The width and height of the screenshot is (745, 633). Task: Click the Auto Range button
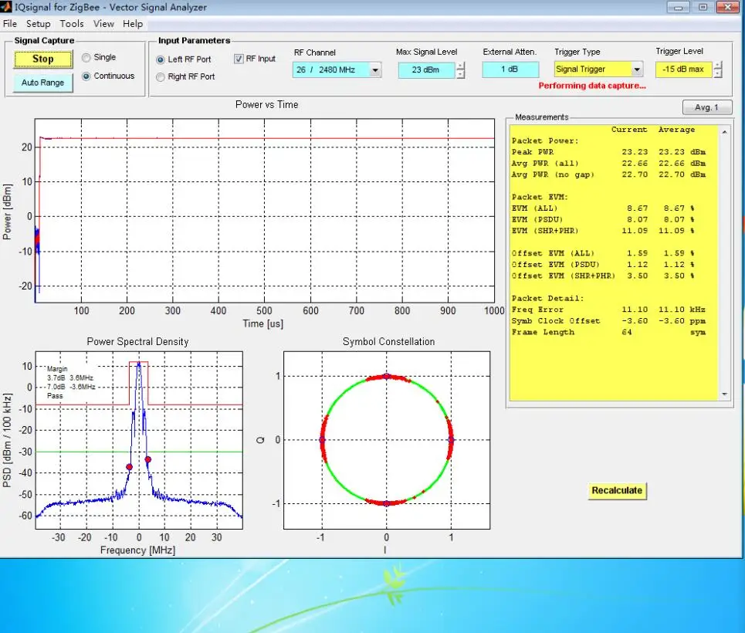click(x=42, y=83)
